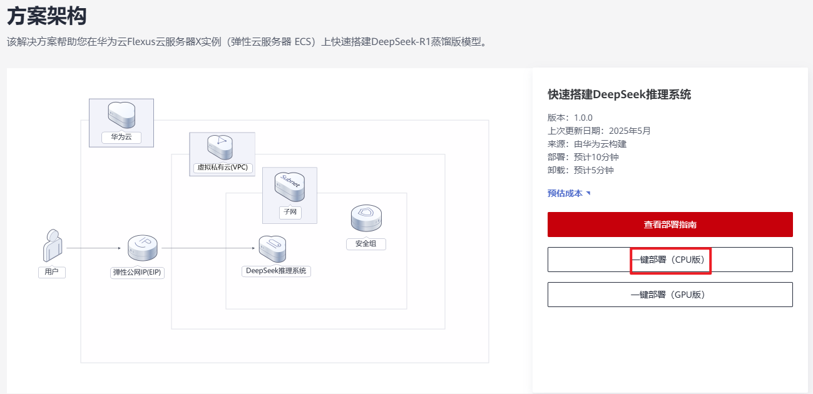Click the 来源：由华为云构建 text
813x394 pixels.
point(587,144)
